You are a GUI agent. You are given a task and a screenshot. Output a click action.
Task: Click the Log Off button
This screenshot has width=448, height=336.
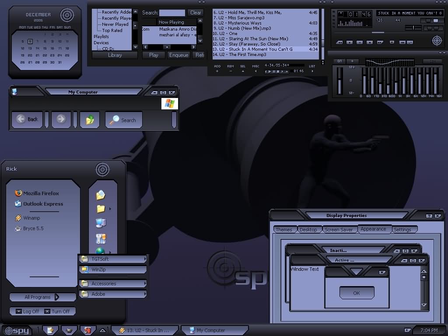point(27,311)
